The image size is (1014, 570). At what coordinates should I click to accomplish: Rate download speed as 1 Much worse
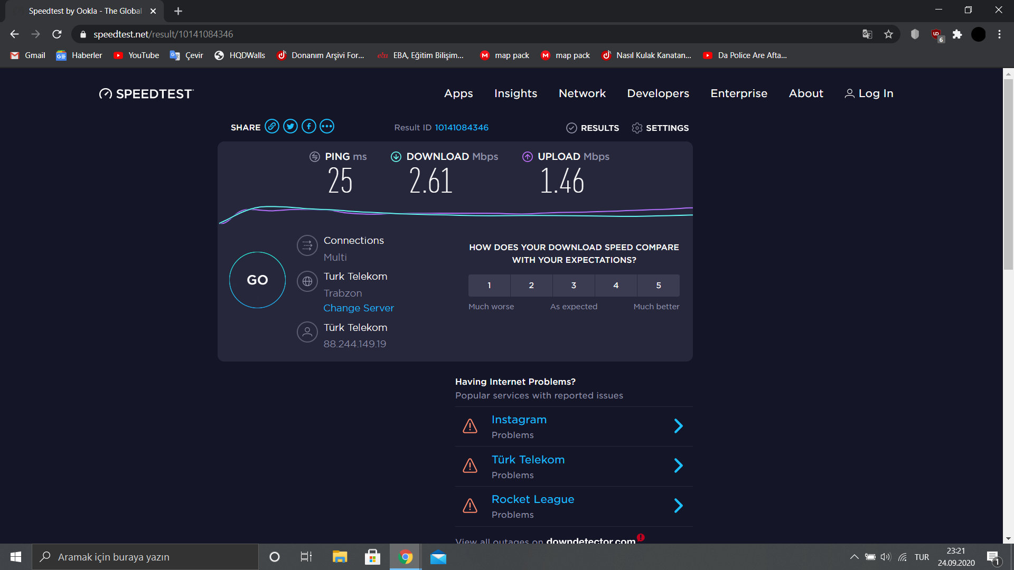coord(489,286)
